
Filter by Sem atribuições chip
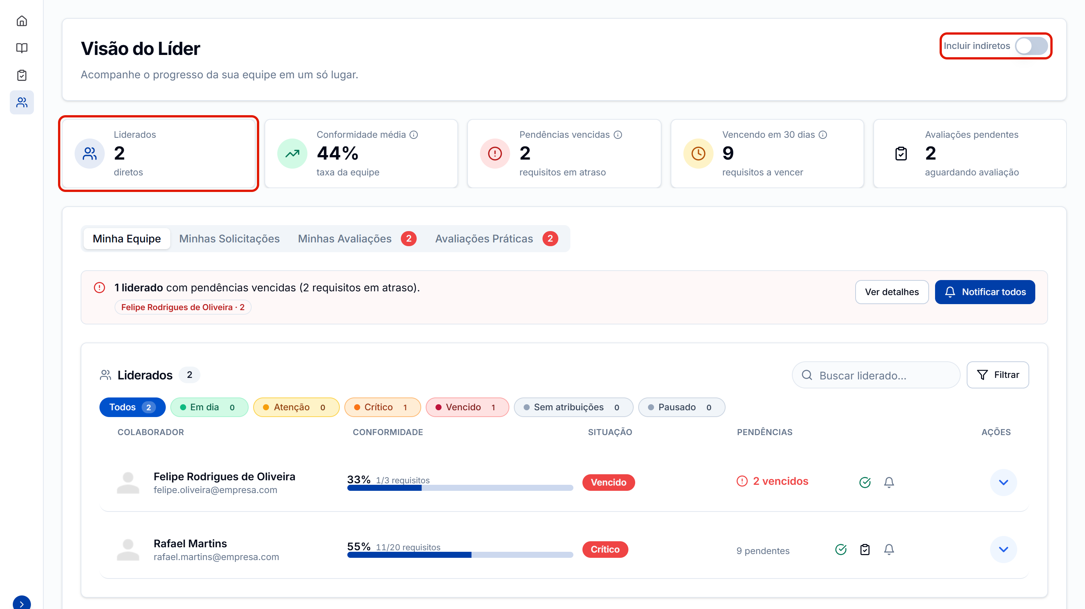coord(573,407)
